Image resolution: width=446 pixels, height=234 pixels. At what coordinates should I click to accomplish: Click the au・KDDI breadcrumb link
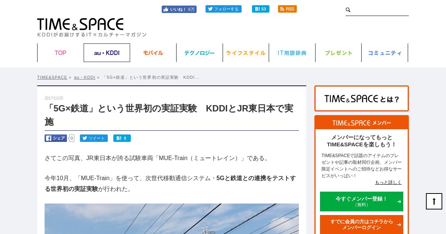(85, 77)
